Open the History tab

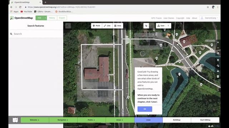point(52,18)
